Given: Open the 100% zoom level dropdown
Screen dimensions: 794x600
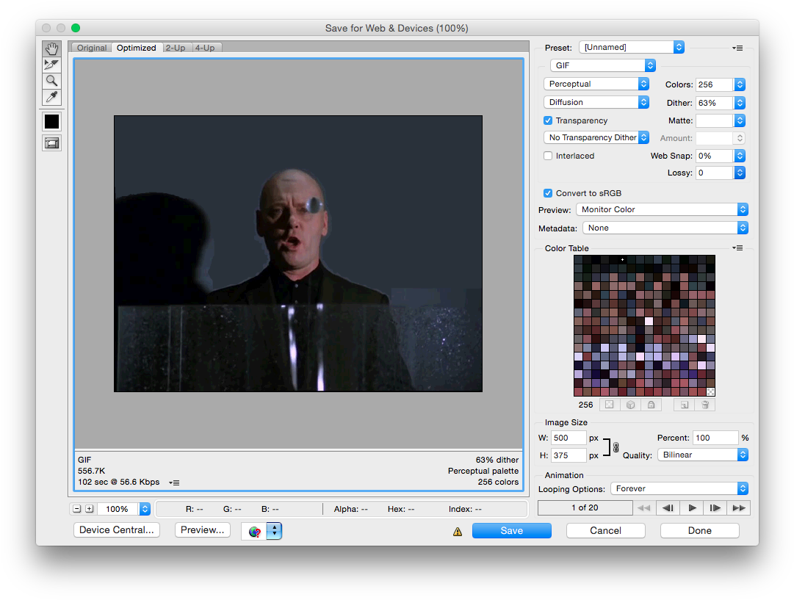Looking at the screenshot, I should pos(145,509).
